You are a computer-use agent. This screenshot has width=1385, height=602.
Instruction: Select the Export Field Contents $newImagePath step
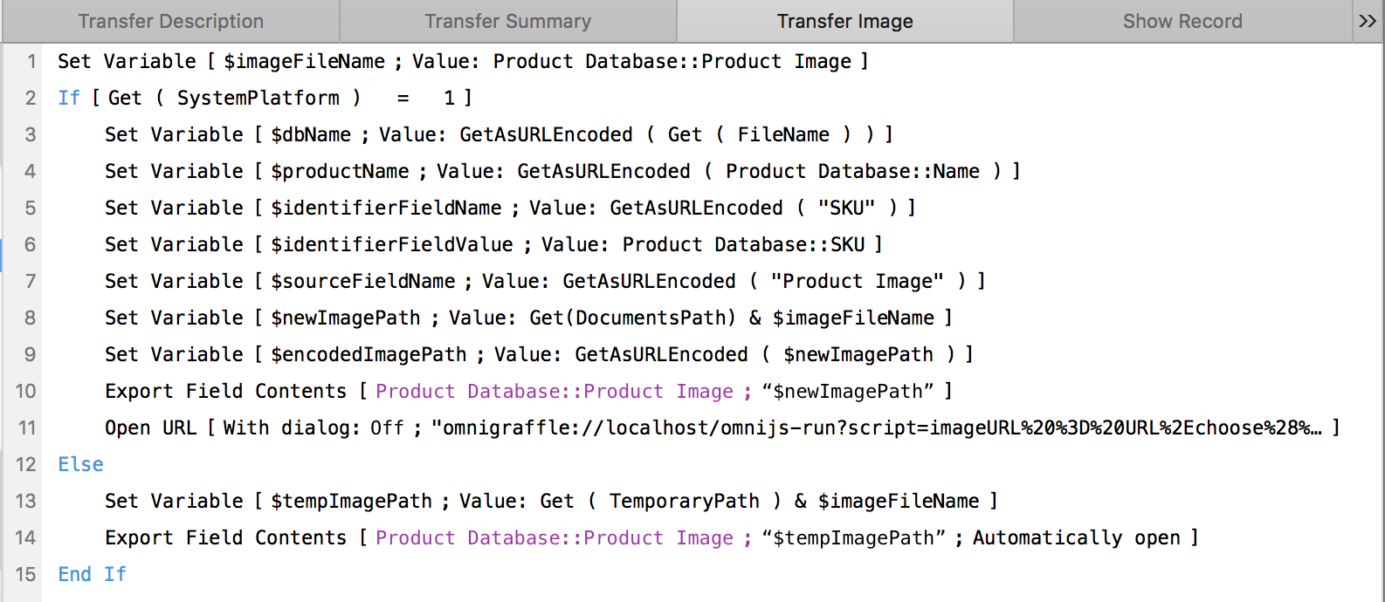click(x=527, y=392)
